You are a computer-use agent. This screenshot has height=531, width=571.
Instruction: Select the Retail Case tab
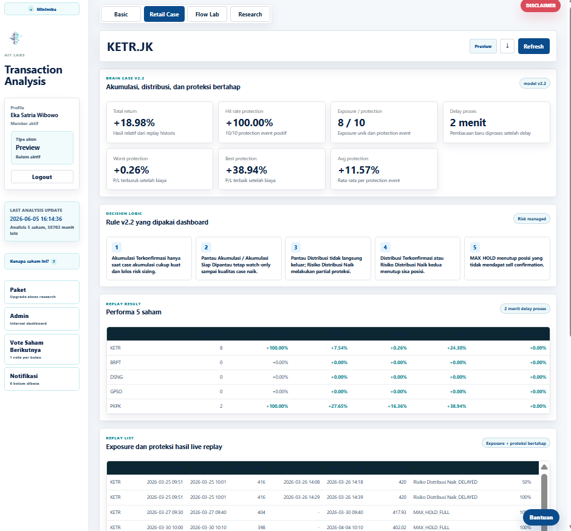pyautogui.click(x=164, y=14)
